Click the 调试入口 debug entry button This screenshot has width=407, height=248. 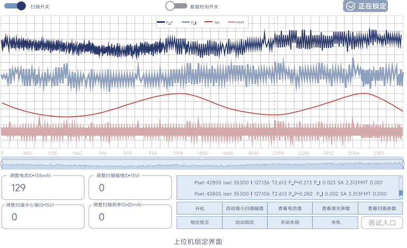point(382,223)
